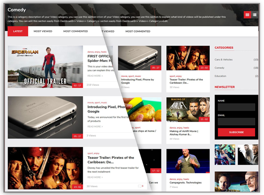
Task: Focus the newsletter Email field
Action: click(236, 121)
